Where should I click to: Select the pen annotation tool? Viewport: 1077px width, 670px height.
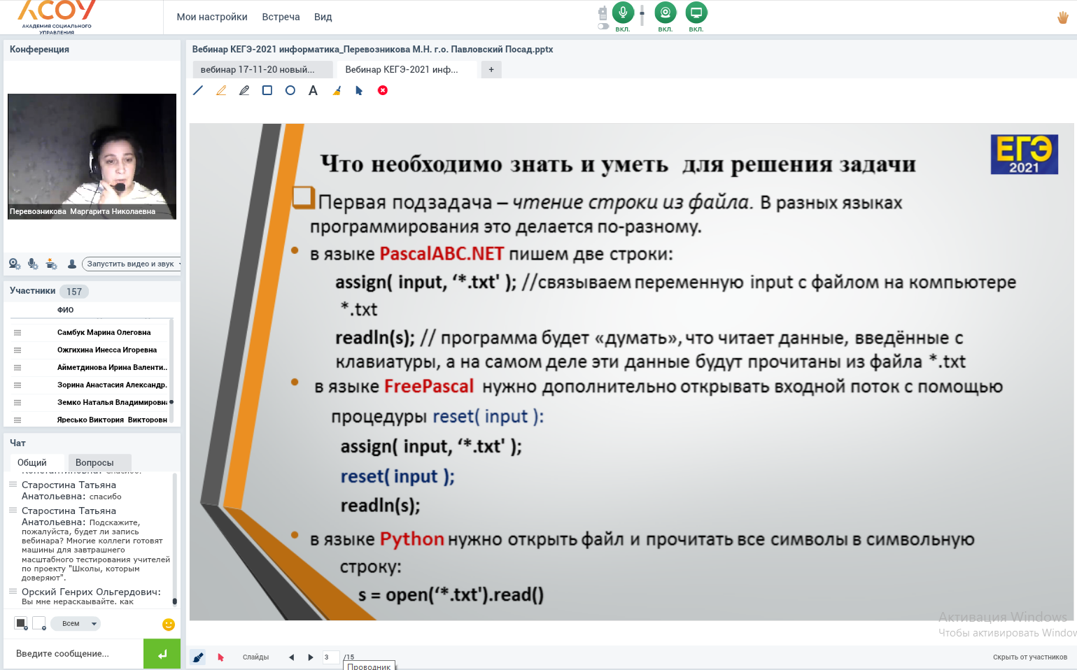point(244,90)
